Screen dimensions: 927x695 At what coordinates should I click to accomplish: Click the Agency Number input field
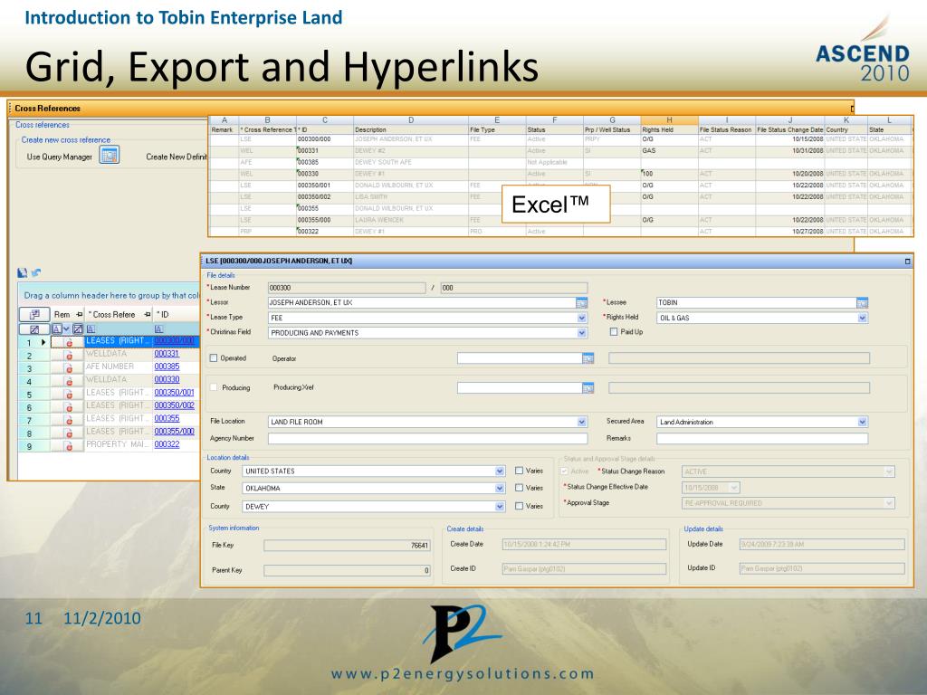(427, 439)
